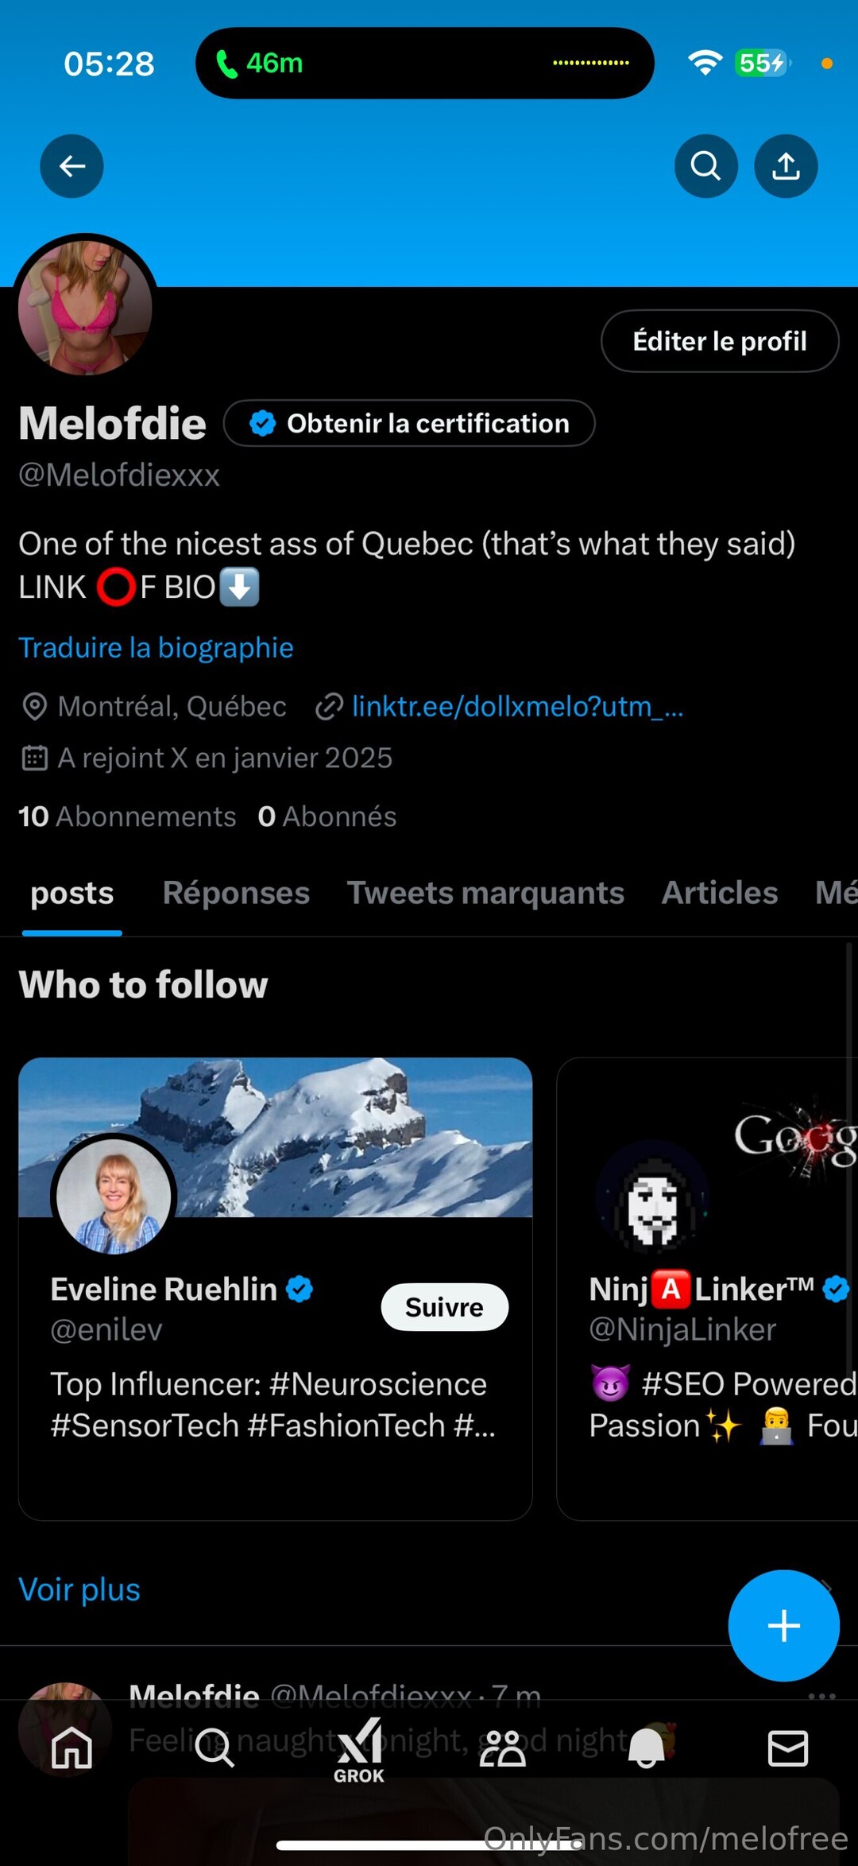This screenshot has height=1866, width=858.
Task: Tap Obtenir la certification button
Action: pyautogui.click(x=409, y=423)
